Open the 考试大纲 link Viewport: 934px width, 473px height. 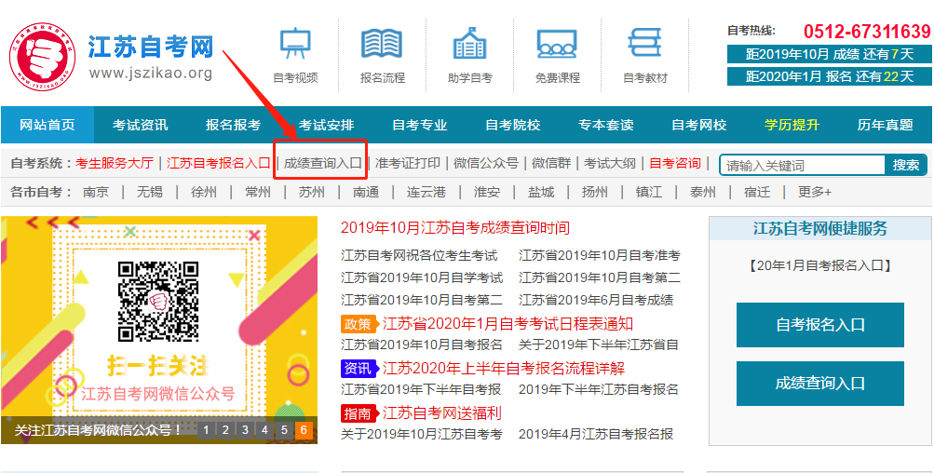[609, 163]
